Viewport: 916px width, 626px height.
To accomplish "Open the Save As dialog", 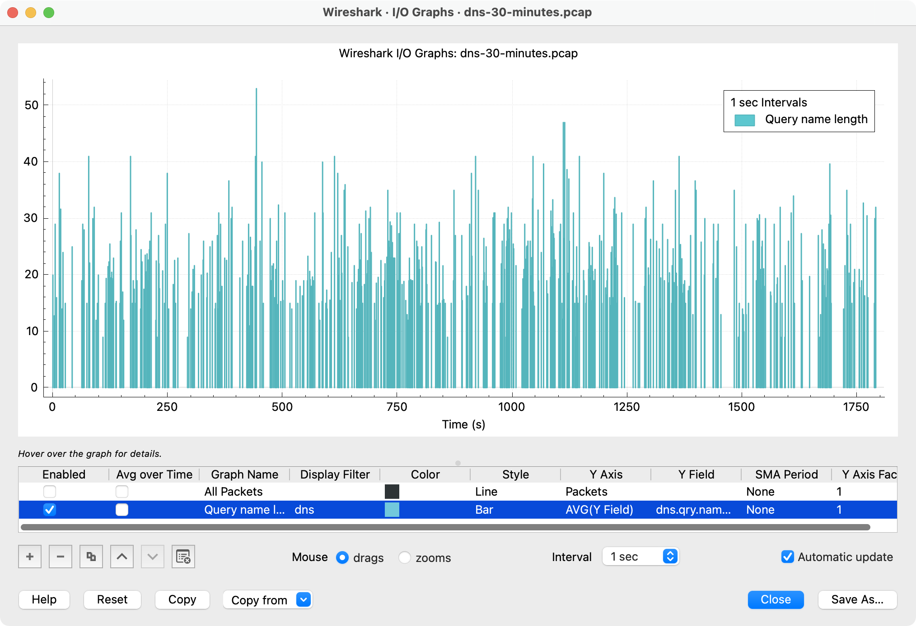I will click(857, 600).
